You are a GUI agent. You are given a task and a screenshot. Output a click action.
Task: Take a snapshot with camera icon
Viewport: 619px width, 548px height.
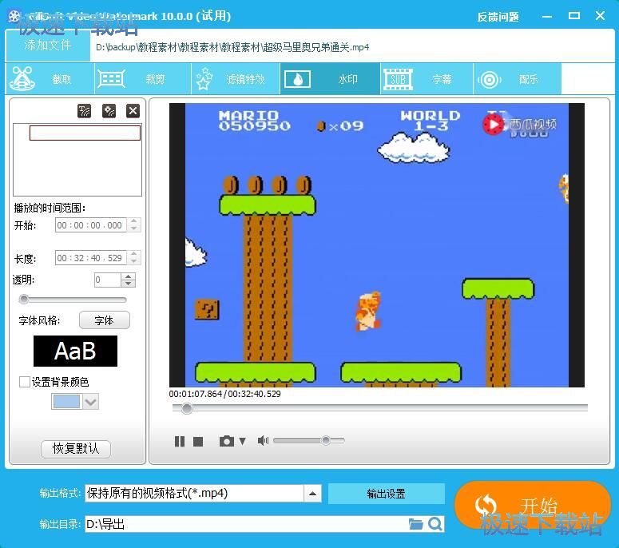(227, 441)
